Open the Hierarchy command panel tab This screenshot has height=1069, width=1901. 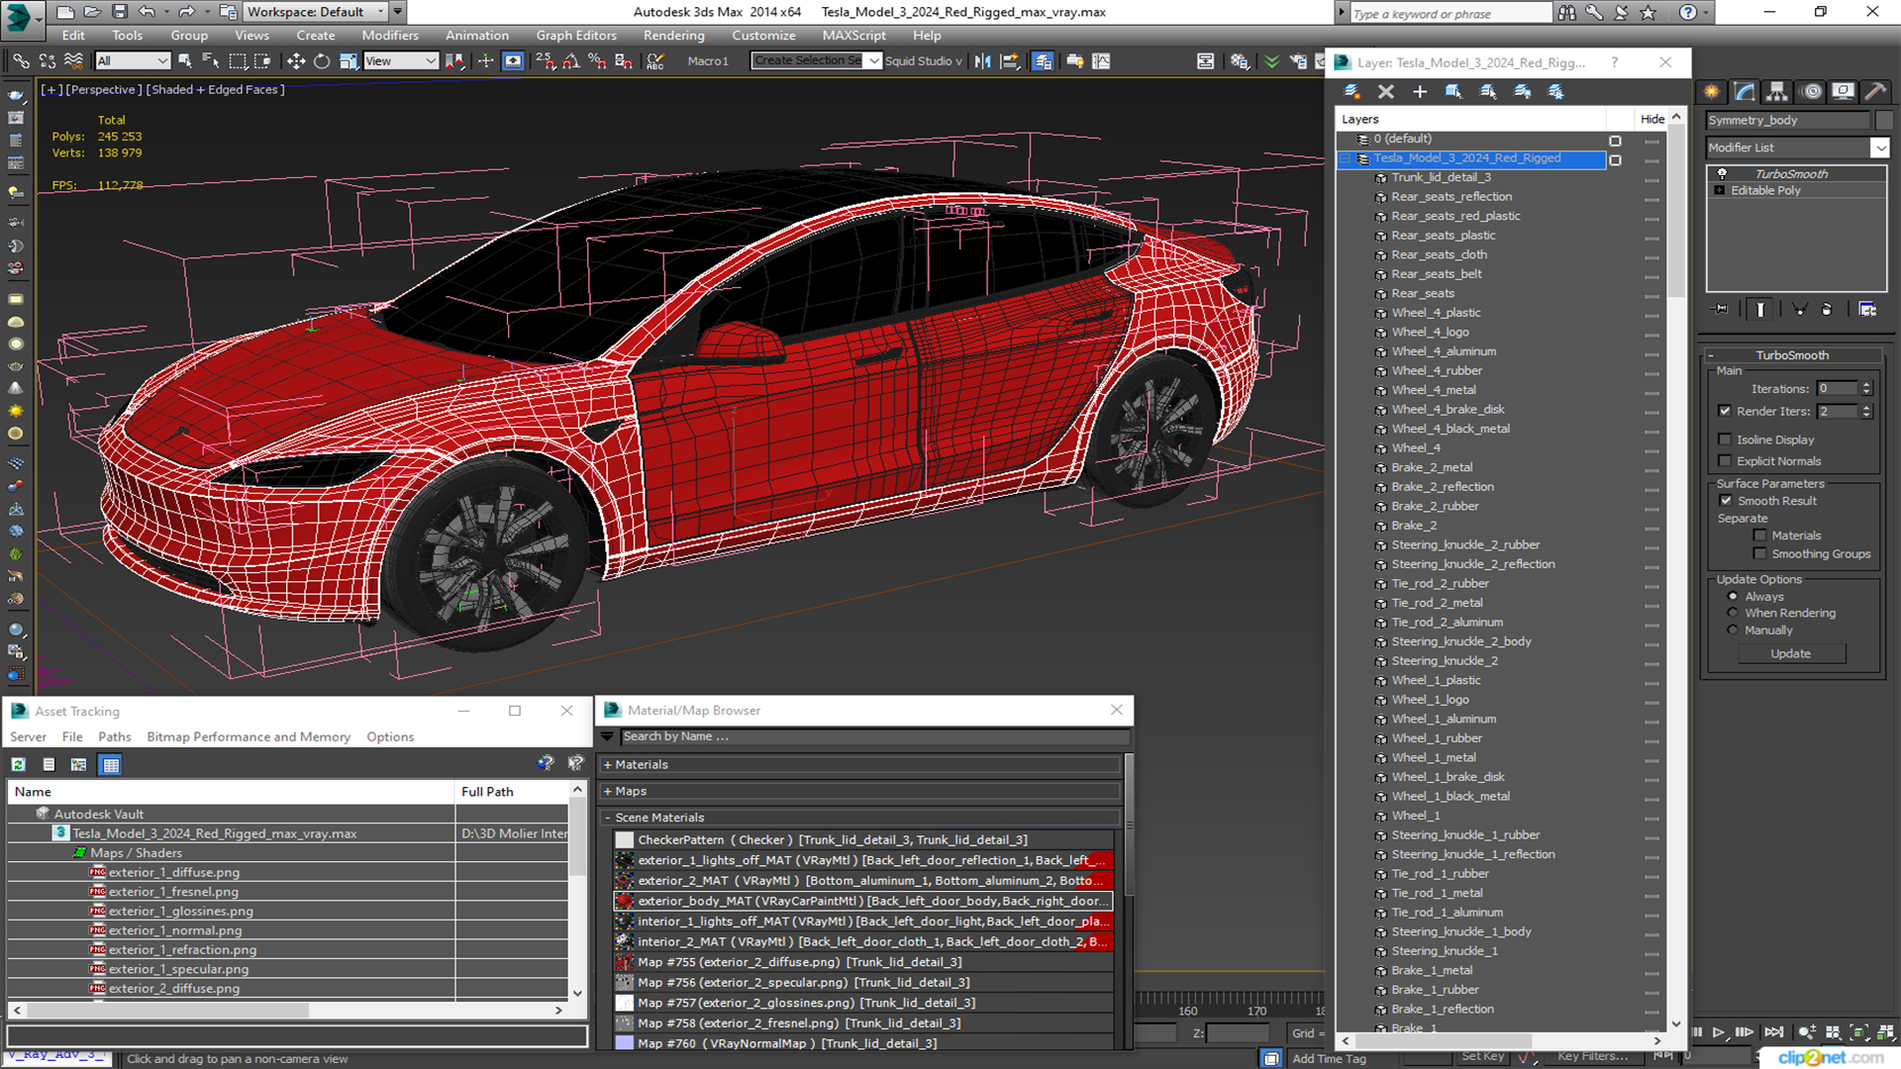click(1777, 91)
